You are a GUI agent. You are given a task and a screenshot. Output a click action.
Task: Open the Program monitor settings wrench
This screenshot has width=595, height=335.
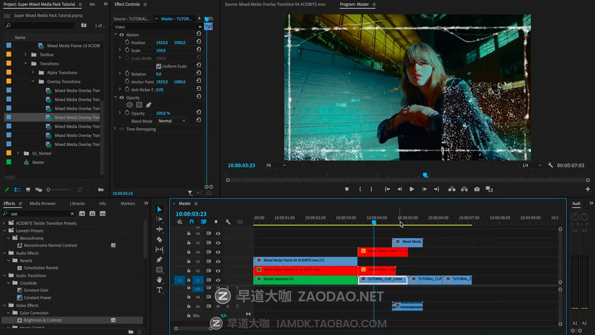pos(550,165)
